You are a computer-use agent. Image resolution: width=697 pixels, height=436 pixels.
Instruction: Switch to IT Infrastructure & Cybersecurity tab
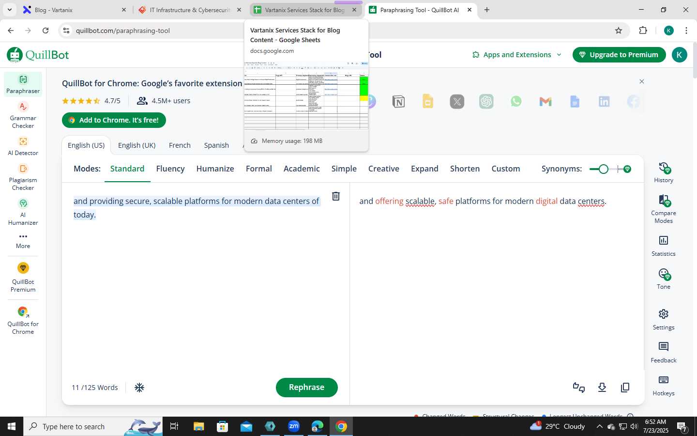pyautogui.click(x=190, y=10)
